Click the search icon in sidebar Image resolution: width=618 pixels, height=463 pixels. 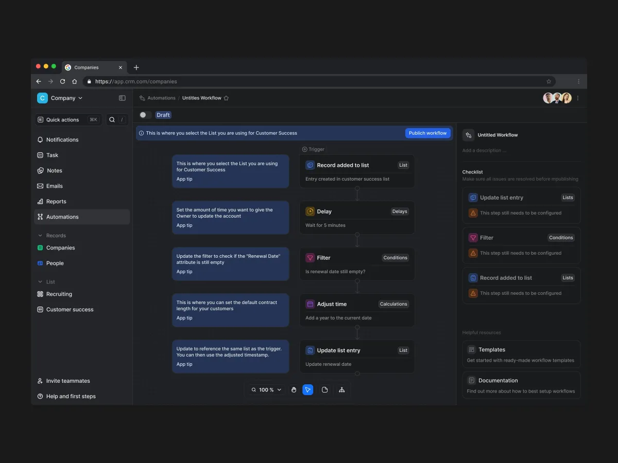point(112,120)
